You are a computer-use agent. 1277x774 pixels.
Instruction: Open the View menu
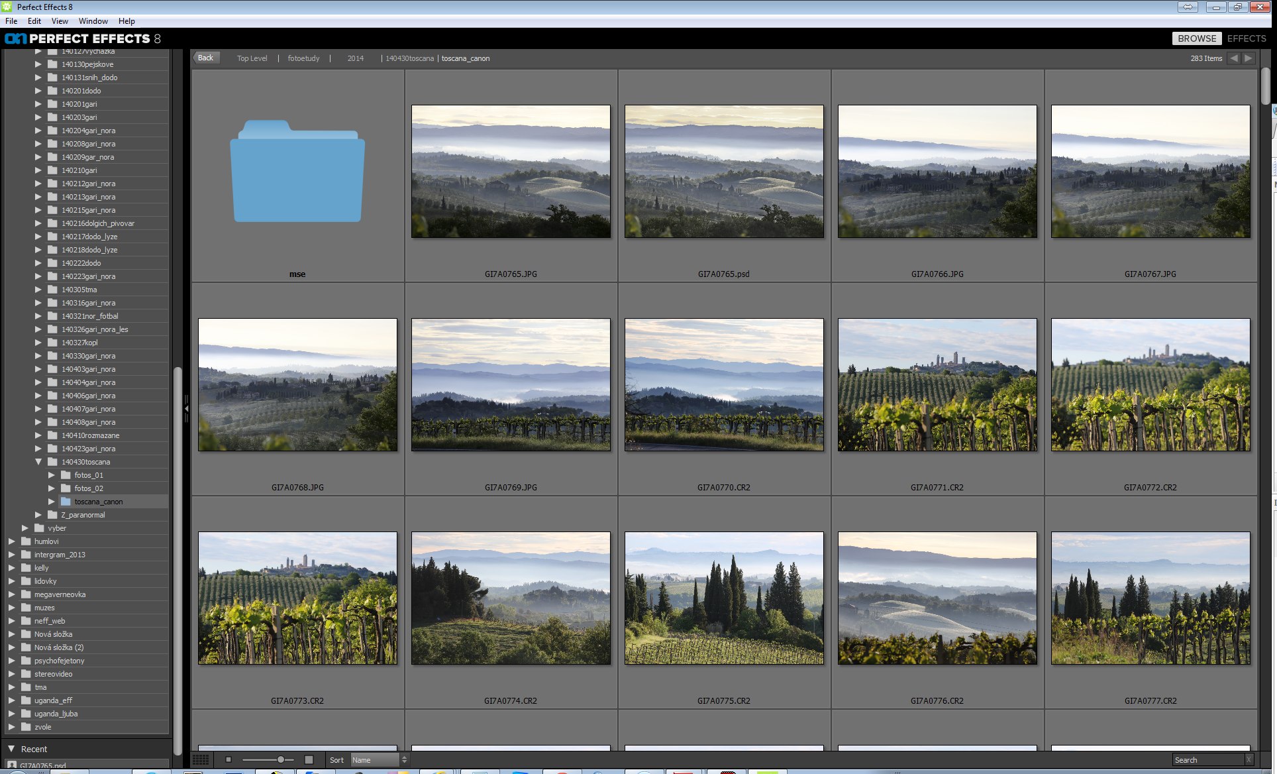60,21
